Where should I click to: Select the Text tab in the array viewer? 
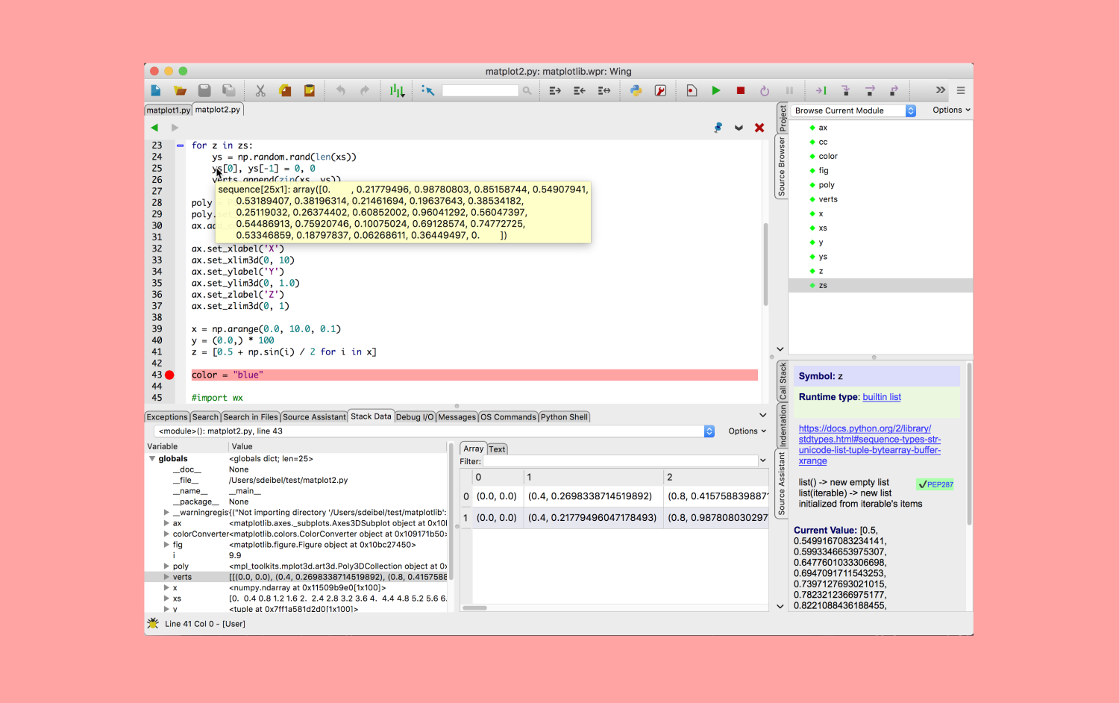pos(498,449)
